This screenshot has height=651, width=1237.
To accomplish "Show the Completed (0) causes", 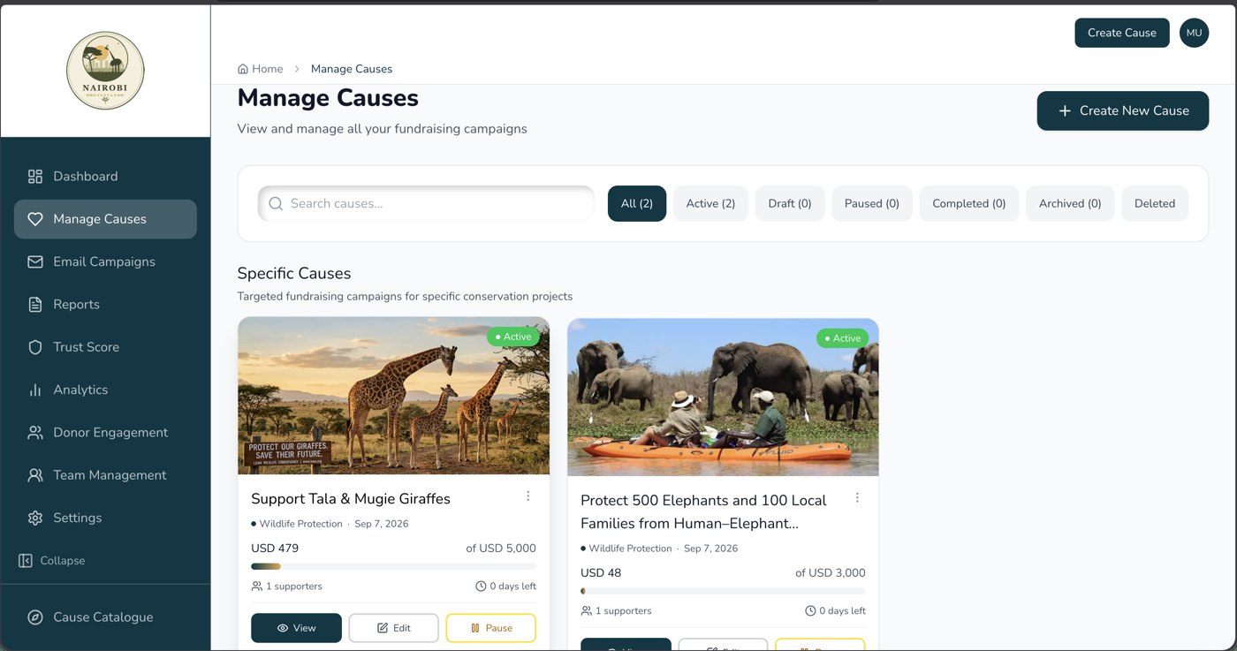I will pos(969,203).
